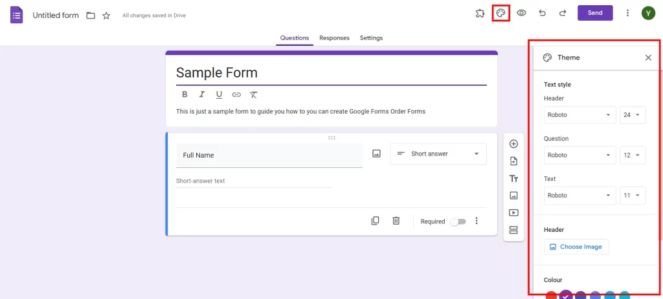This screenshot has height=299, width=663.
Task: Edit the Sample Form title field
Action: point(331,72)
